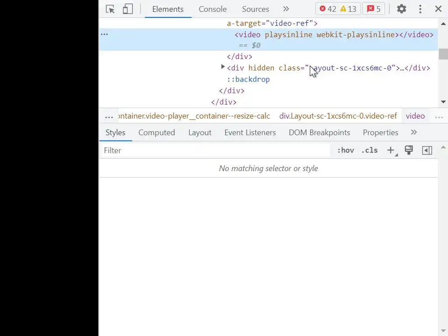The image size is (448, 336).
Task: Open the Properties tab
Action: pyautogui.click(x=380, y=133)
